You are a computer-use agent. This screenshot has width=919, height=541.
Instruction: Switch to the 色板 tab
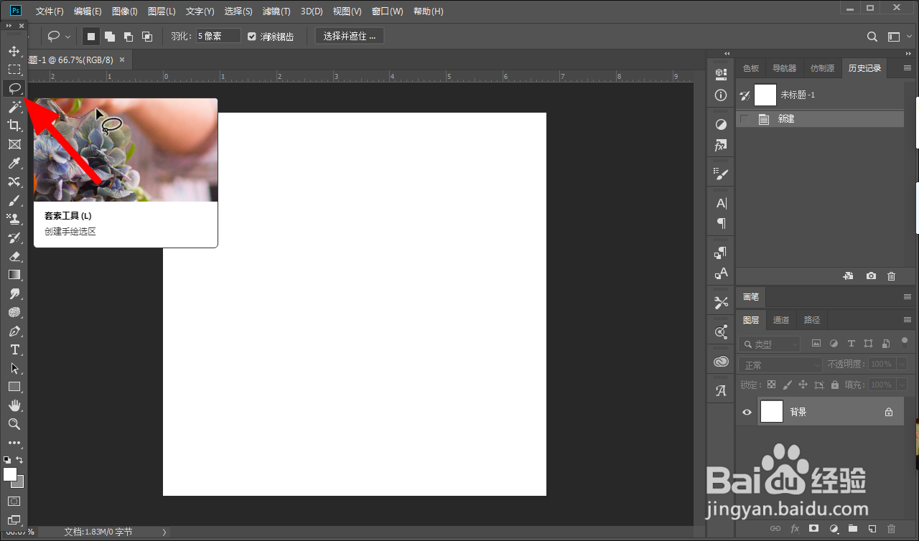(751, 68)
